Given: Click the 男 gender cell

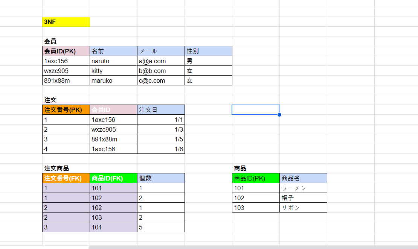Looking at the screenshot, I should click(x=209, y=61).
